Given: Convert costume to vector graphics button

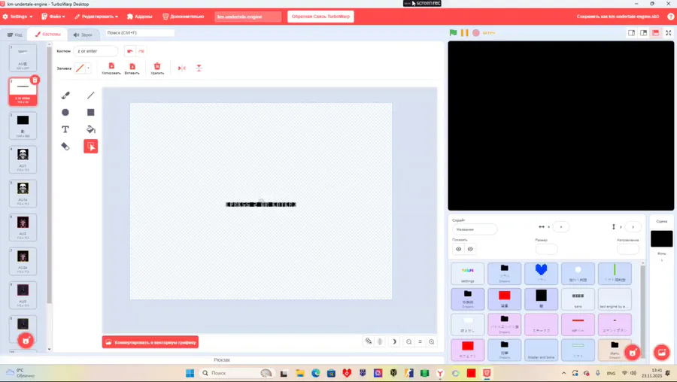Looking at the screenshot, I should 150,342.
